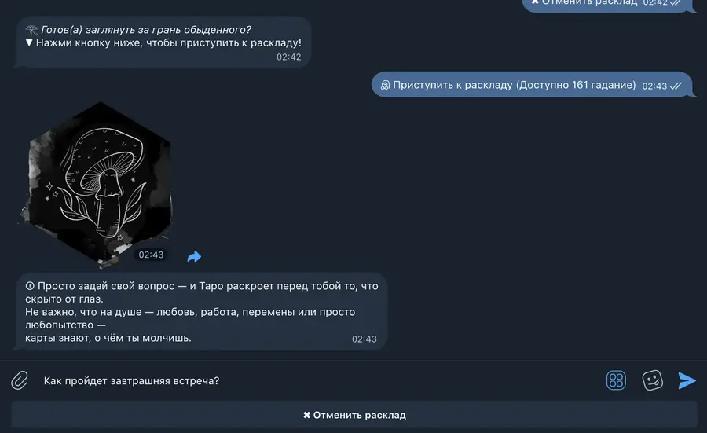Viewport: 707px width, 433px height.
Task: Open the bot keyboard grid icon
Action: (x=616, y=380)
